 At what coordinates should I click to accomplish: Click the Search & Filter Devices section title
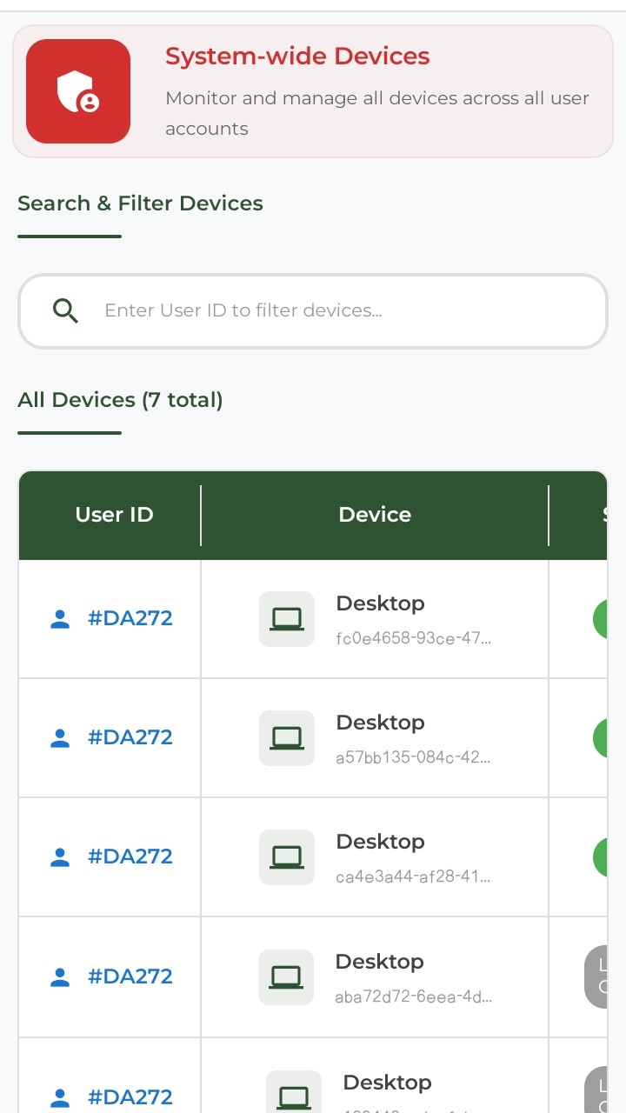(140, 203)
